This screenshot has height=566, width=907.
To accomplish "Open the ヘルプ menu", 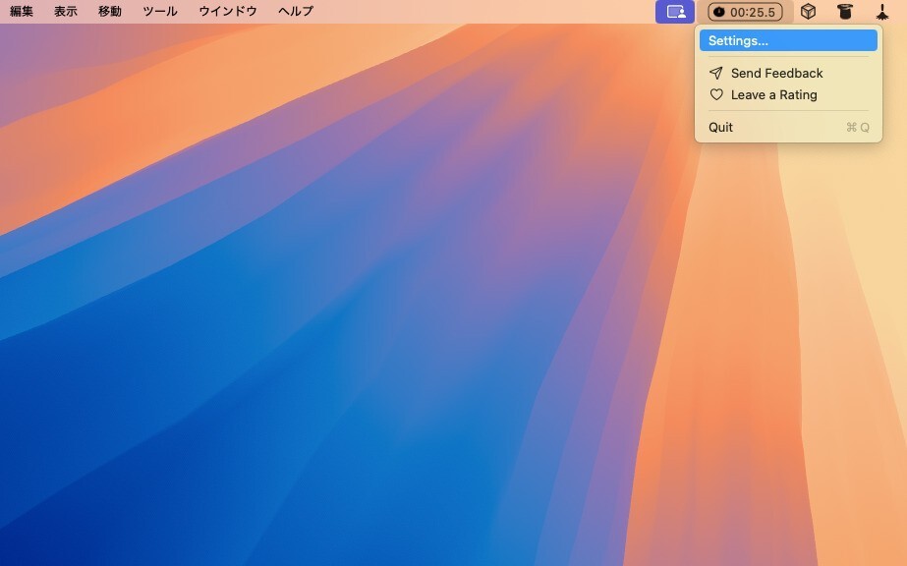I will (296, 11).
